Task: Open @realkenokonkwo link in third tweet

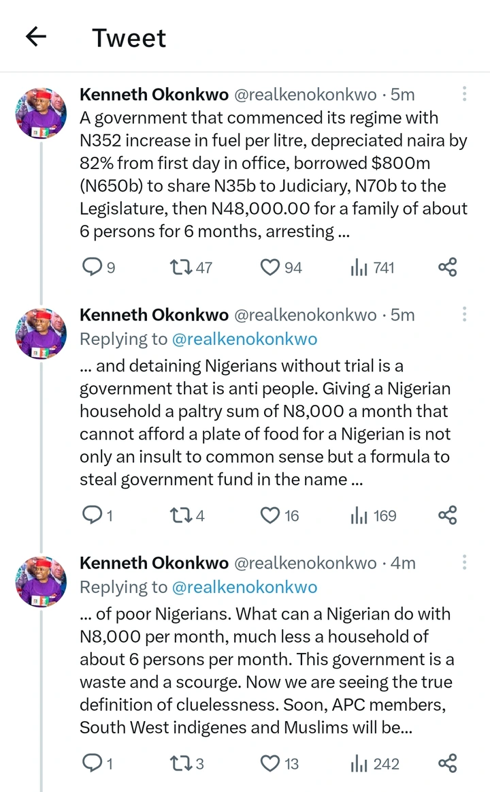Action: pos(244,587)
